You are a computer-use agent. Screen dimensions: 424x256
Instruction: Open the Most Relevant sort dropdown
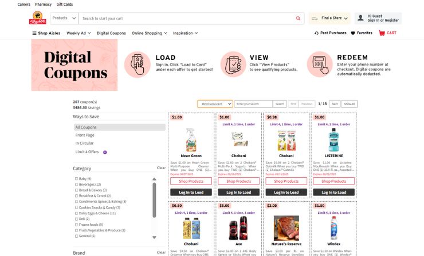pos(215,104)
